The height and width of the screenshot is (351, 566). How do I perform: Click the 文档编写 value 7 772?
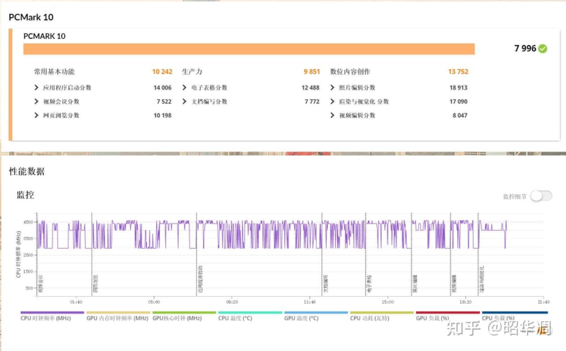(312, 102)
